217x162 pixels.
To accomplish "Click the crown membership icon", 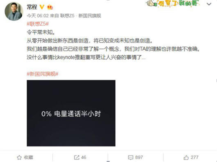I will click(50, 7).
